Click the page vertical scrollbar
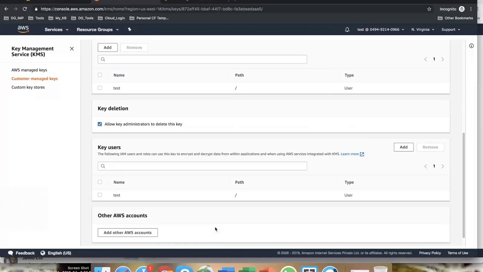 coord(464,185)
